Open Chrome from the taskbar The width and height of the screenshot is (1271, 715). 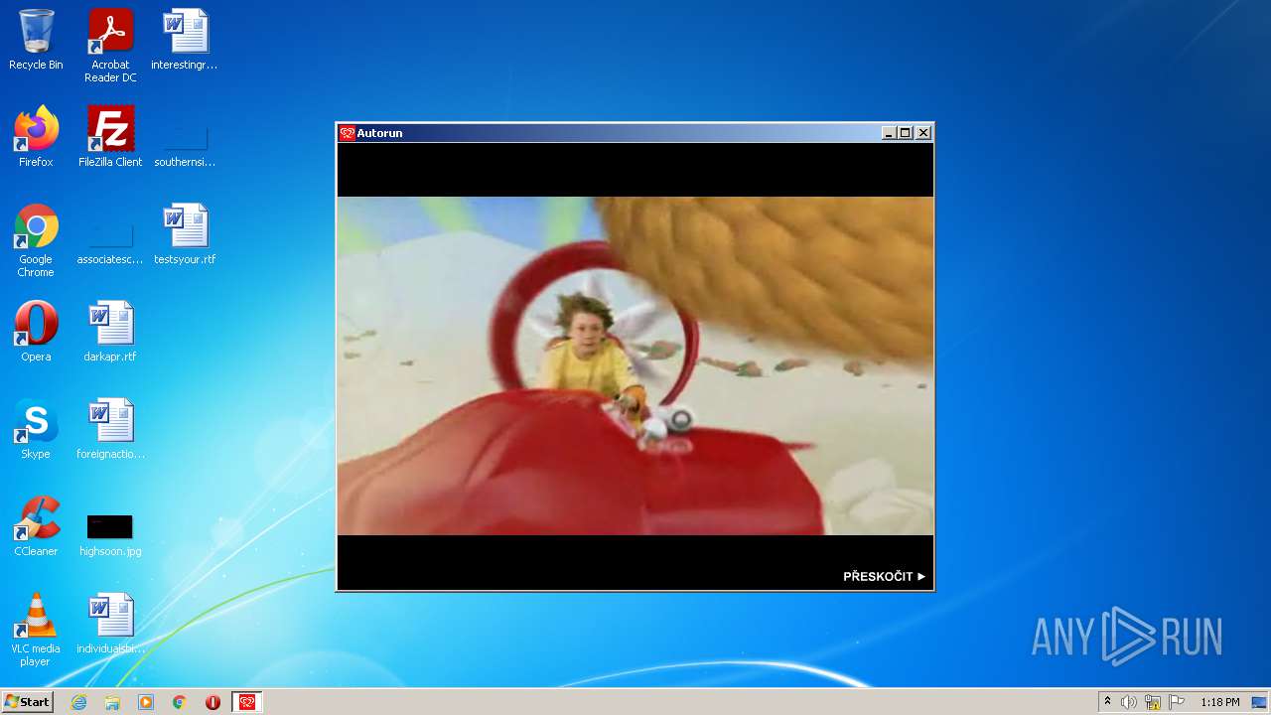[180, 702]
